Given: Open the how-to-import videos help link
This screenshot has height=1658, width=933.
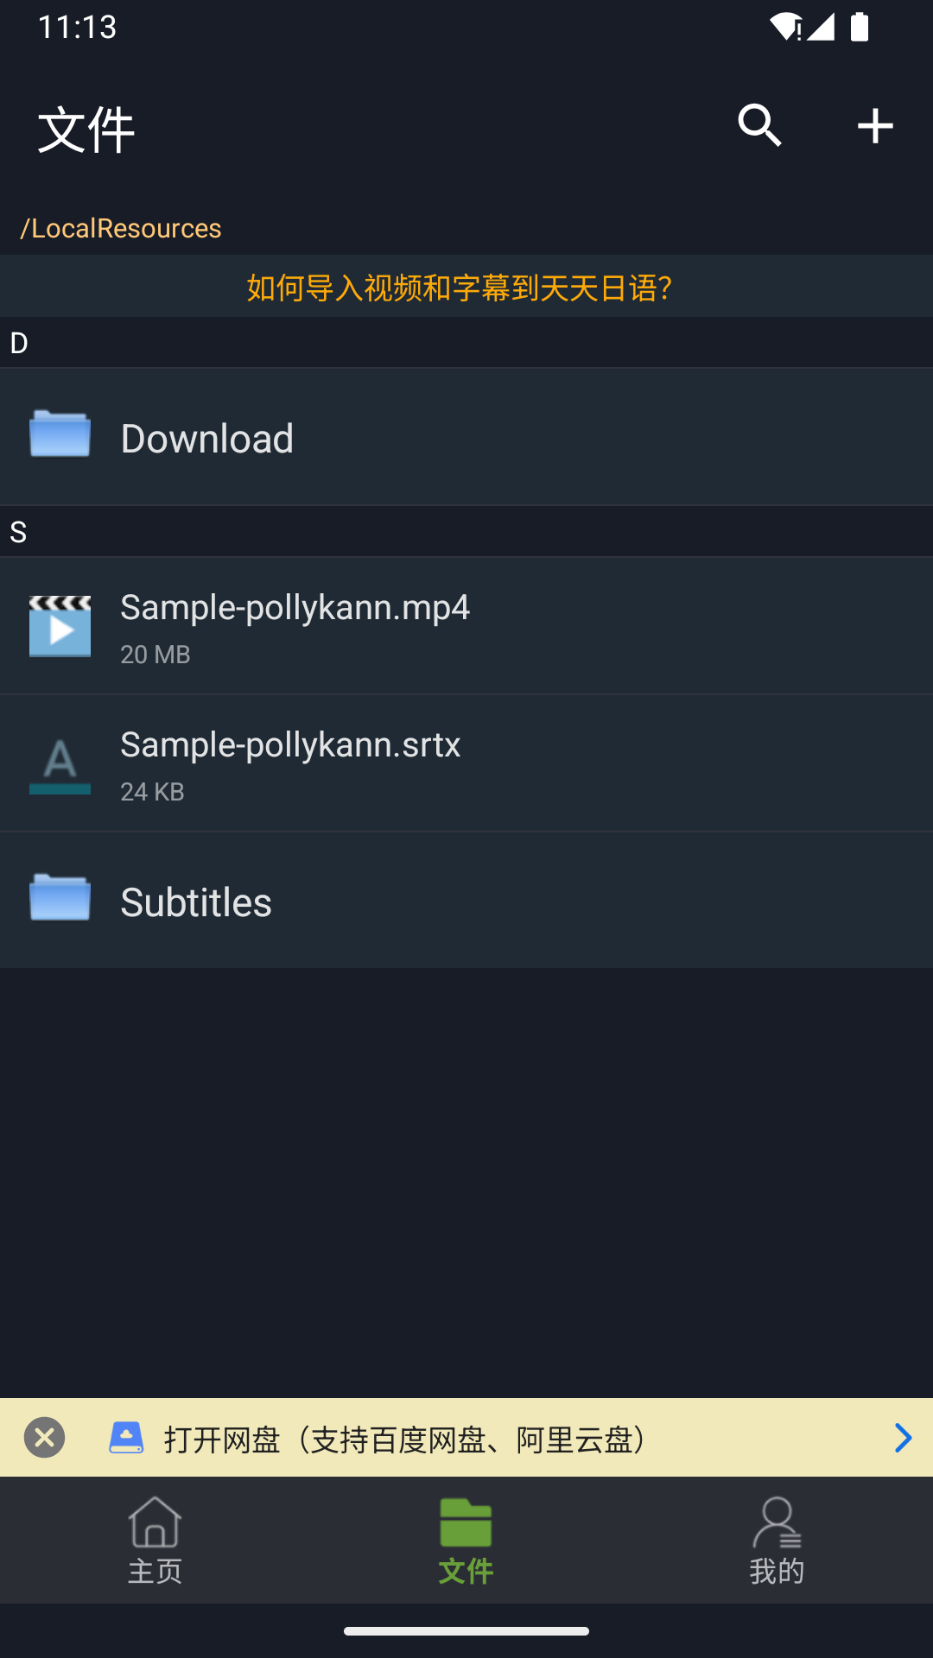Looking at the screenshot, I should click(x=460, y=288).
